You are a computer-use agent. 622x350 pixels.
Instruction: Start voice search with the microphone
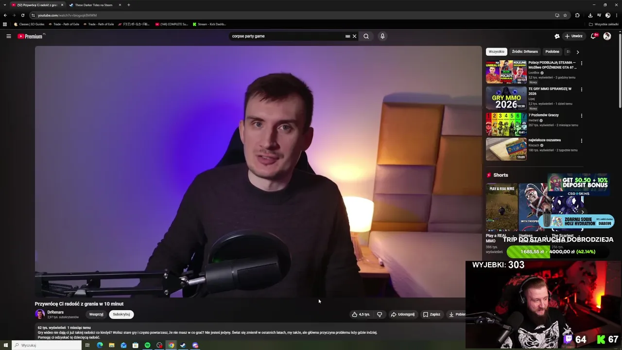[x=382, y=36]
